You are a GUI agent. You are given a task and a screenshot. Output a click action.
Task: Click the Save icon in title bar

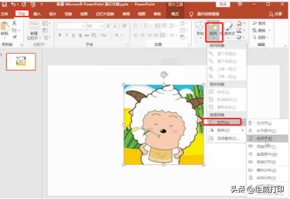point(4,4)
